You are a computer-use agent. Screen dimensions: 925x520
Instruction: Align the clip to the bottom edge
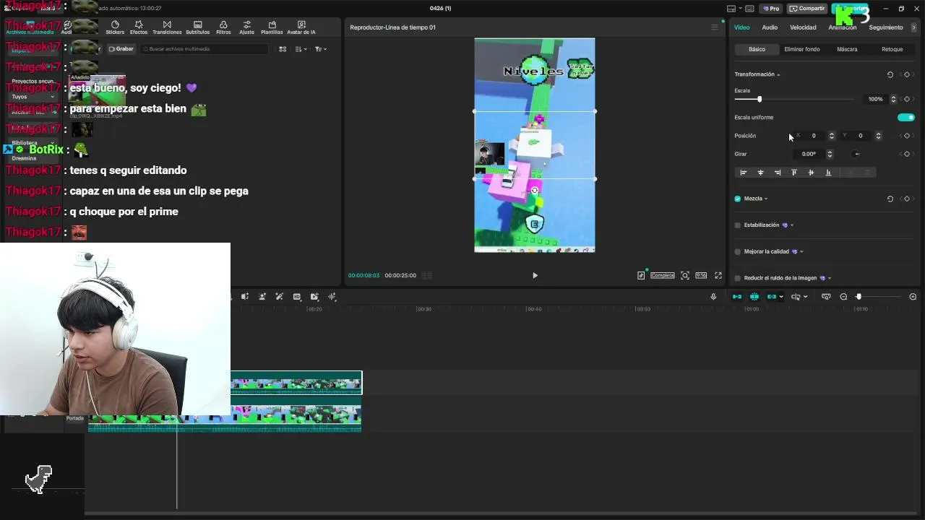pos(828,173)
